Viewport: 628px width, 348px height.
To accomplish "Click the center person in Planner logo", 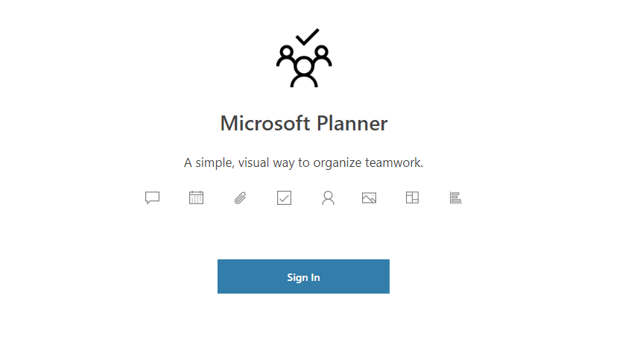I will coord(304,72).
